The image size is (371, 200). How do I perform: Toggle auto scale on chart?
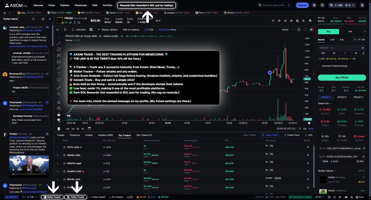pos(311,128)
